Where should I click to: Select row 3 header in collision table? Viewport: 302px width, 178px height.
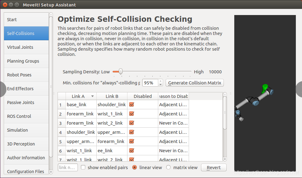click(62, 123)
